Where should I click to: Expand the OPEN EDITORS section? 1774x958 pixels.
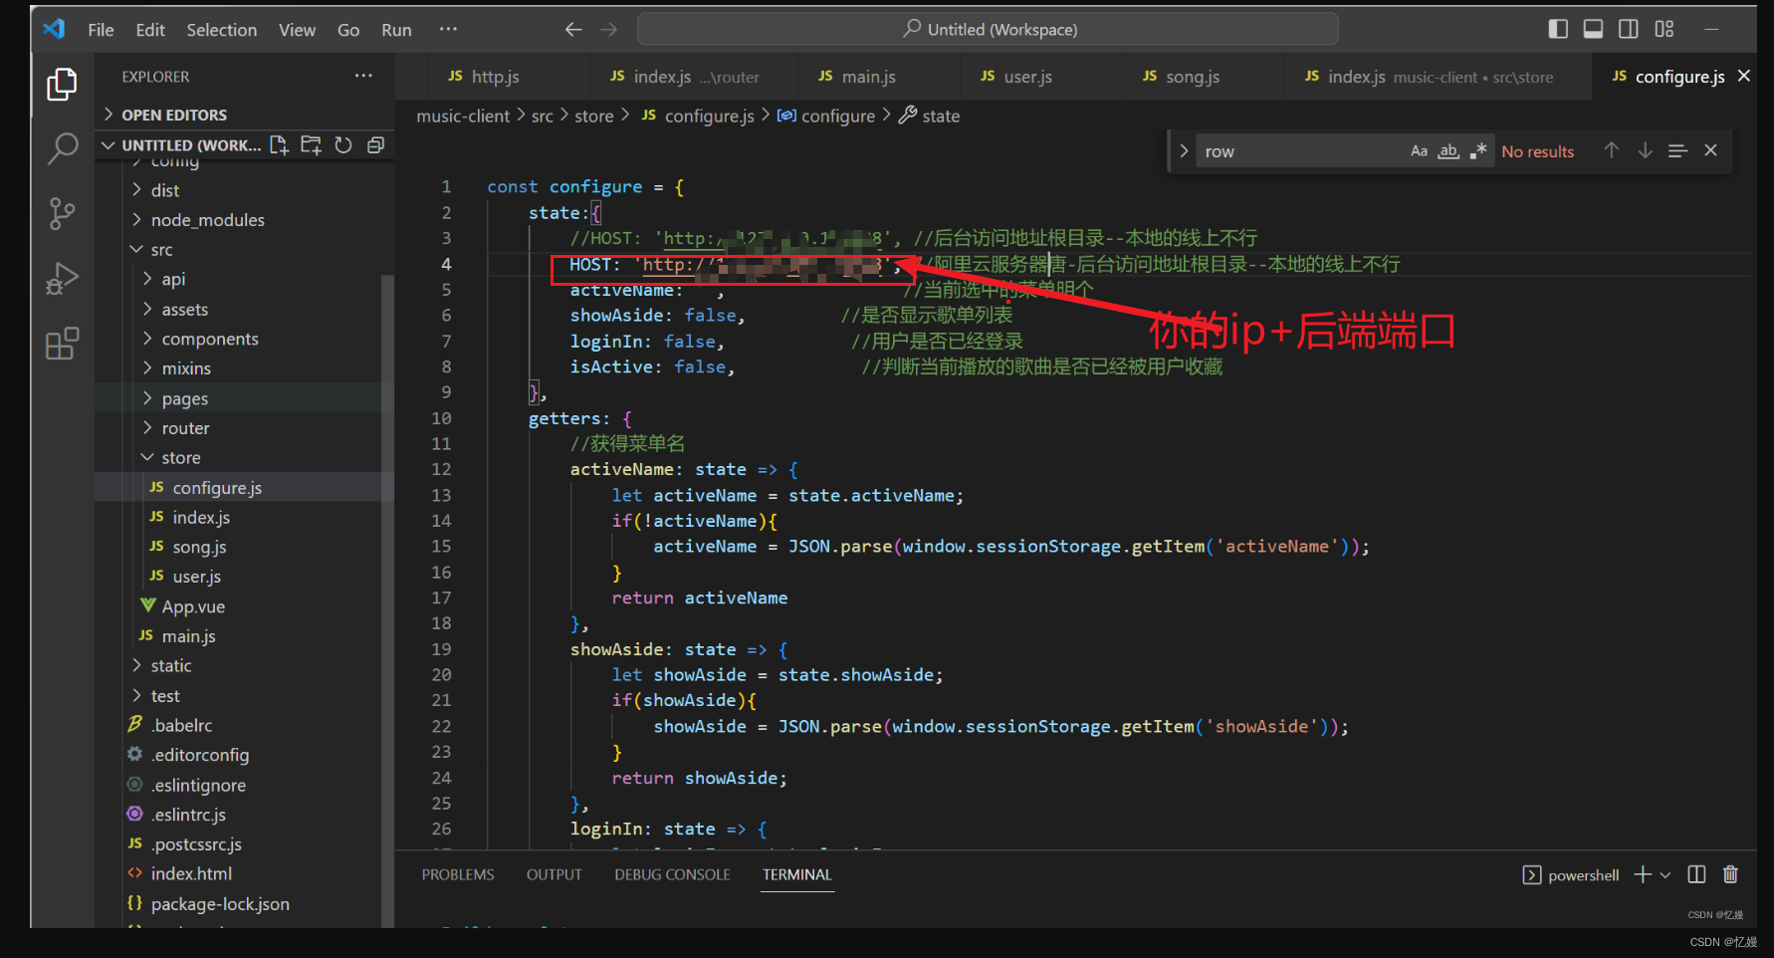244,115
